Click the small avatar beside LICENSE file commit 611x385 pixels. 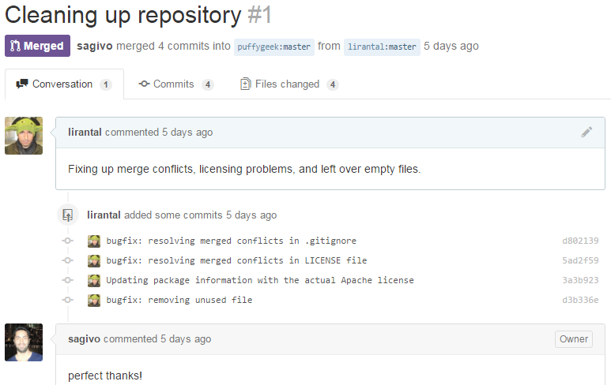(94, 260)
